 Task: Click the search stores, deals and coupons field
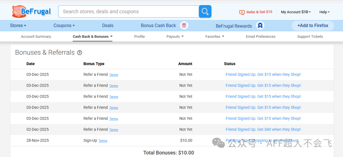(x=129, y=12)
